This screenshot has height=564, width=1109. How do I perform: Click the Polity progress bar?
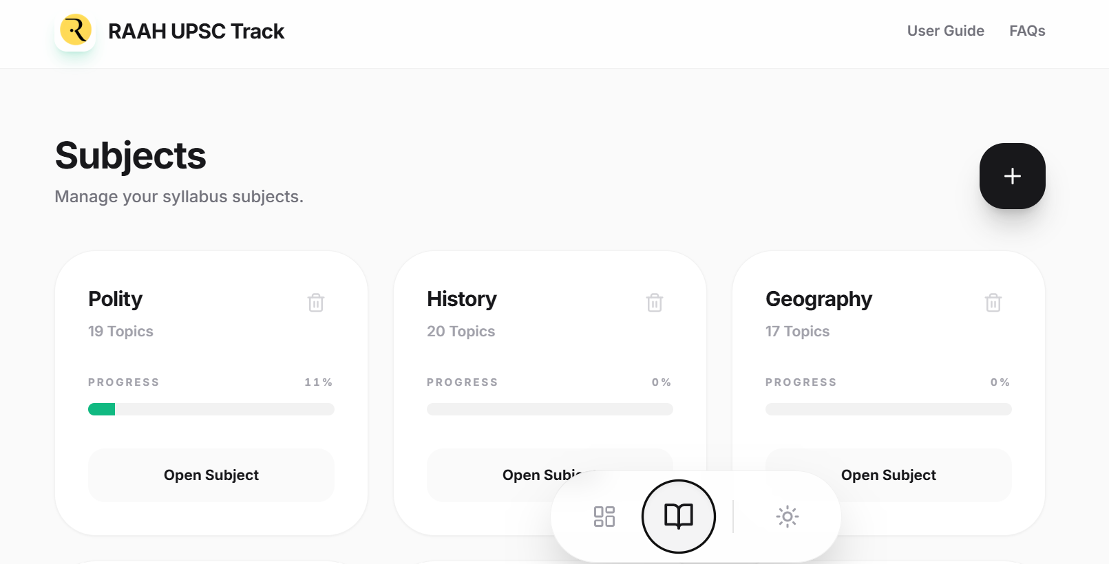211,409
